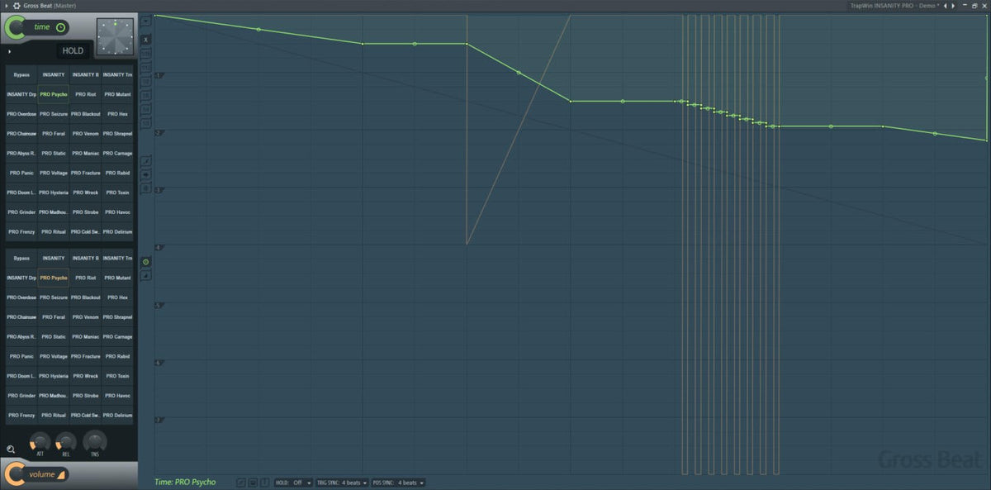Pick PRO Toxin volume preset slot
This screenshot has width=991, height=490.
point(117,376)
